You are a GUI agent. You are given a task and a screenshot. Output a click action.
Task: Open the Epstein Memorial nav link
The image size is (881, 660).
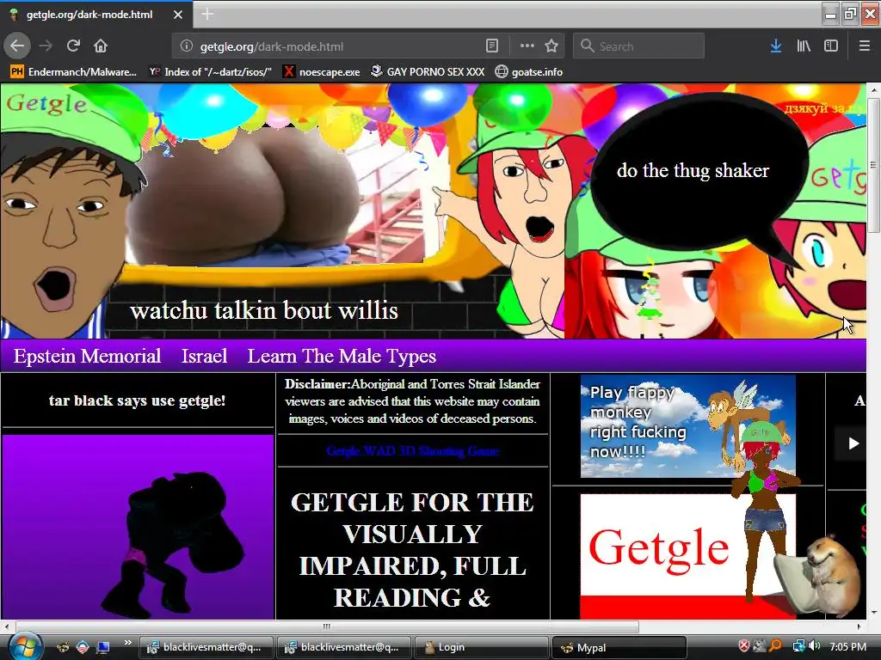[x=87, y=356]
